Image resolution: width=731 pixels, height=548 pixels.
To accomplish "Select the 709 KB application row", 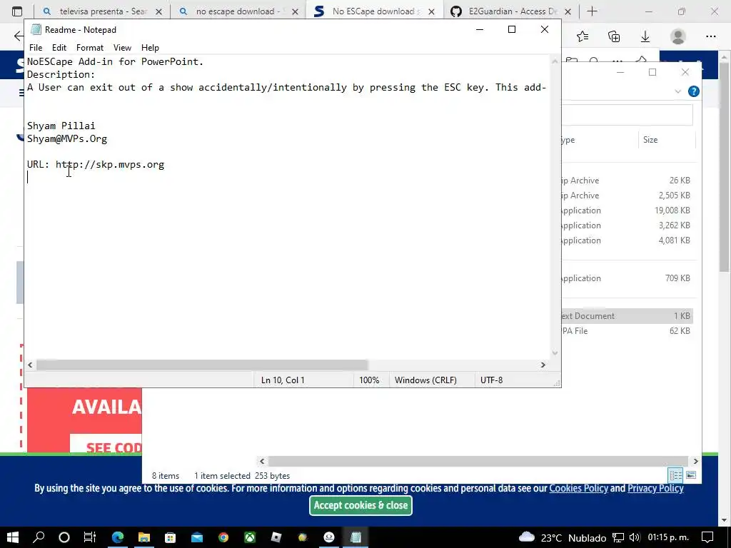I will point(627,278).
